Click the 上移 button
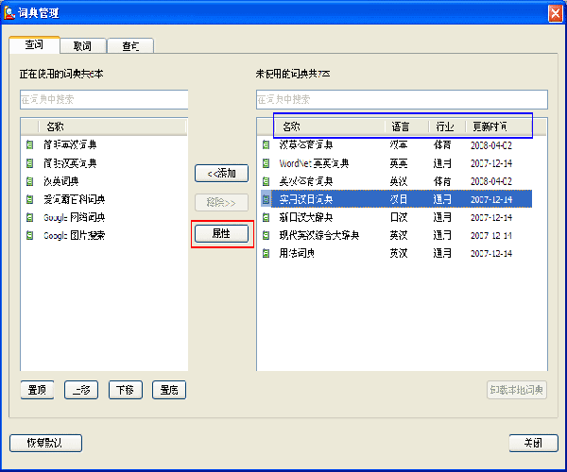The height and width of the screenshot is (472, 567). pos(81,390)
